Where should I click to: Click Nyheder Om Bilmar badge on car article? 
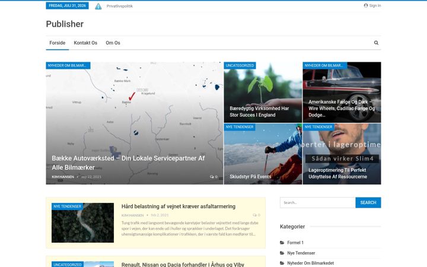[325, 66]
